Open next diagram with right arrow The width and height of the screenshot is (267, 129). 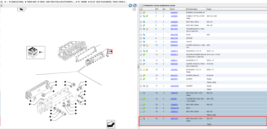135,5
